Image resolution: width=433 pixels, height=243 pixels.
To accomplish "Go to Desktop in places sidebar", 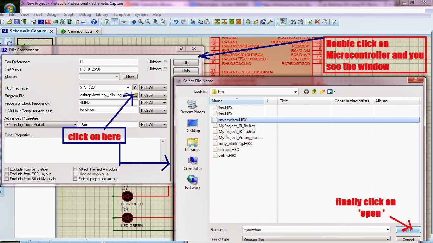I will [x=192, y=126].
